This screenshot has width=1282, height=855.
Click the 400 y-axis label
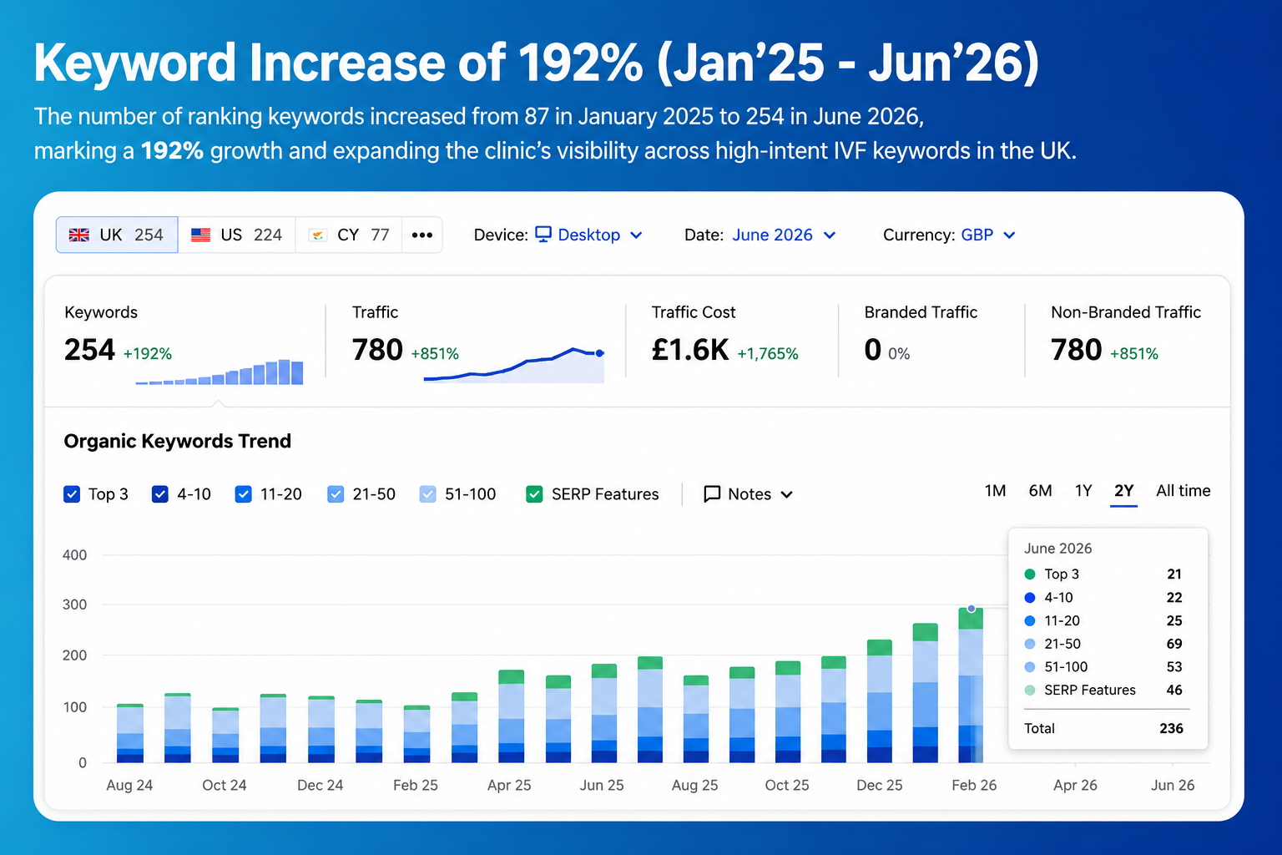(75, 555)
